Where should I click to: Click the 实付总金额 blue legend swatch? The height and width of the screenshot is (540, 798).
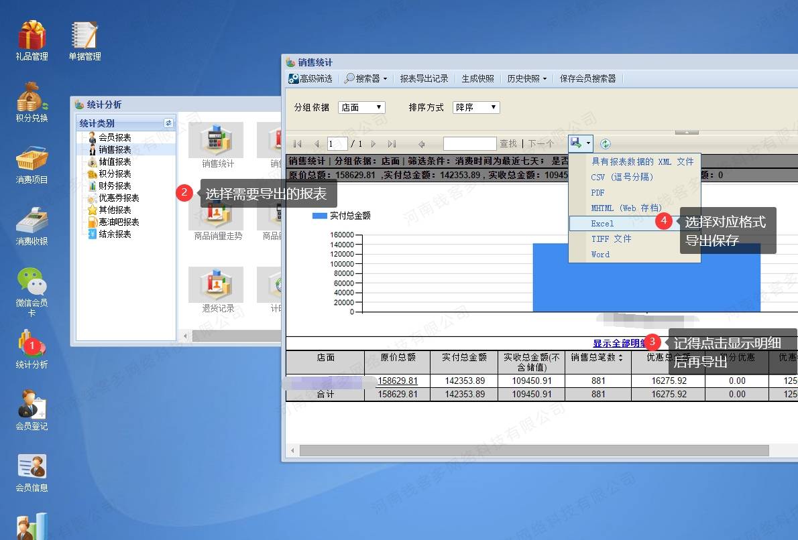(x=319, y=216)
